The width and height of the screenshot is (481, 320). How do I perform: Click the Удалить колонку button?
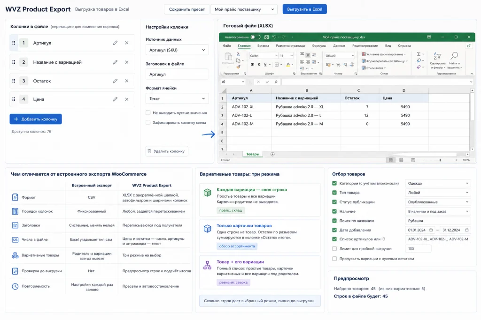(167, 151)
